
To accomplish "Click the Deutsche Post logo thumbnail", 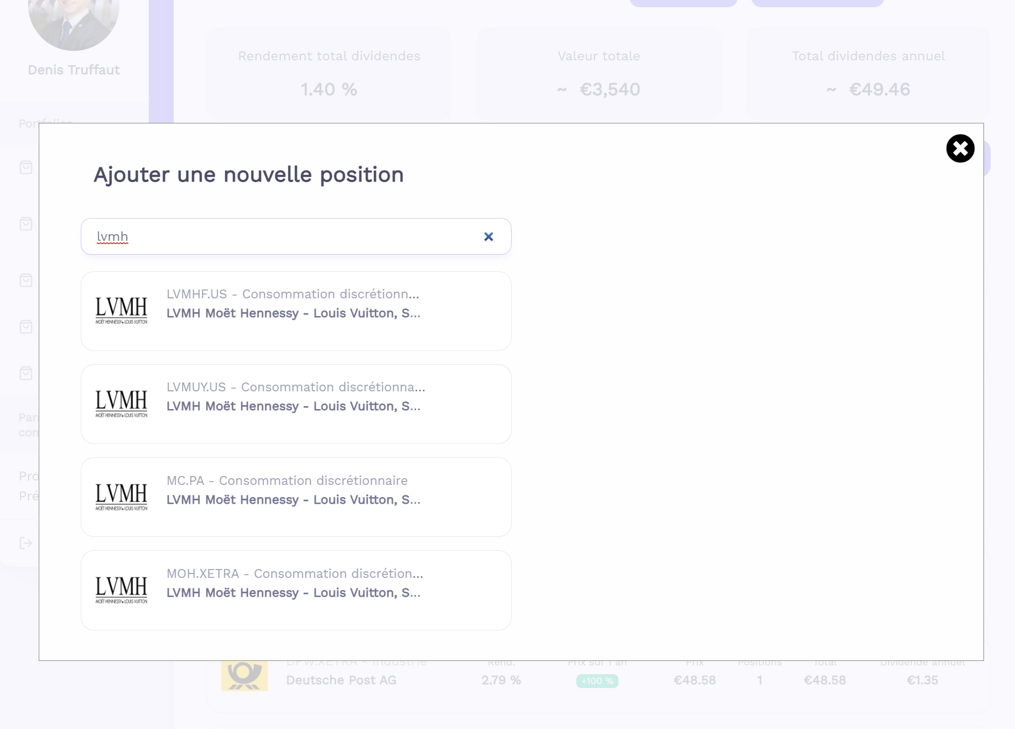I will click(x=244, y=676).
